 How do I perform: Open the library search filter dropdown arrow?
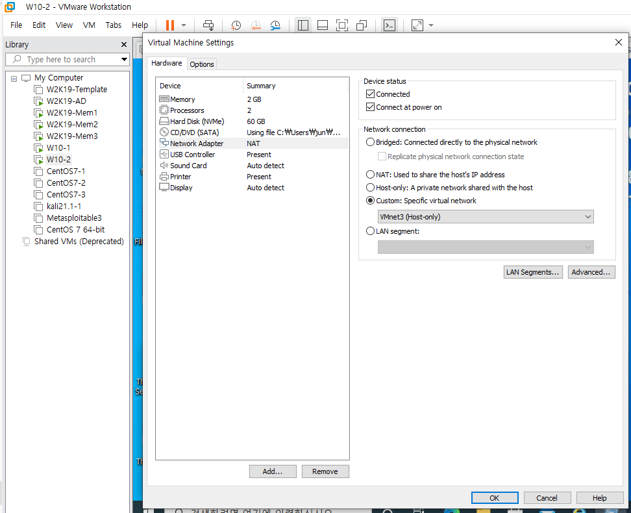124,59
